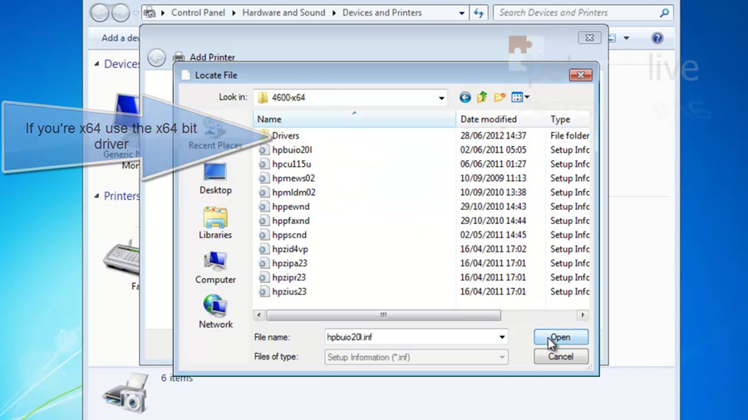
Task: Expand the Files of type dropdown
Action: (x=502, y=357)
